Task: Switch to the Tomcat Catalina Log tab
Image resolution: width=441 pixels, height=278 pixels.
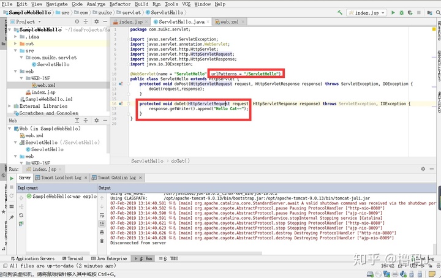Action: tap(117, 178)
